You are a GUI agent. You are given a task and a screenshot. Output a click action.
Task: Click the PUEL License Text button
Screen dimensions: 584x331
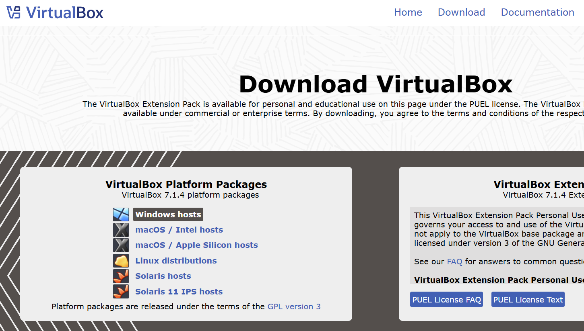[x=528, y=300]
